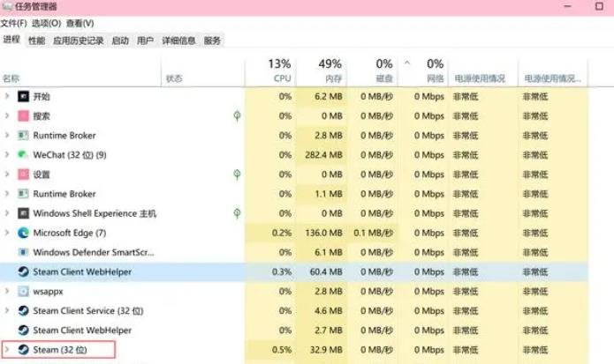Expand the 开始 process group
This screenshot has width=614, height=364.
tap(7, 96)
